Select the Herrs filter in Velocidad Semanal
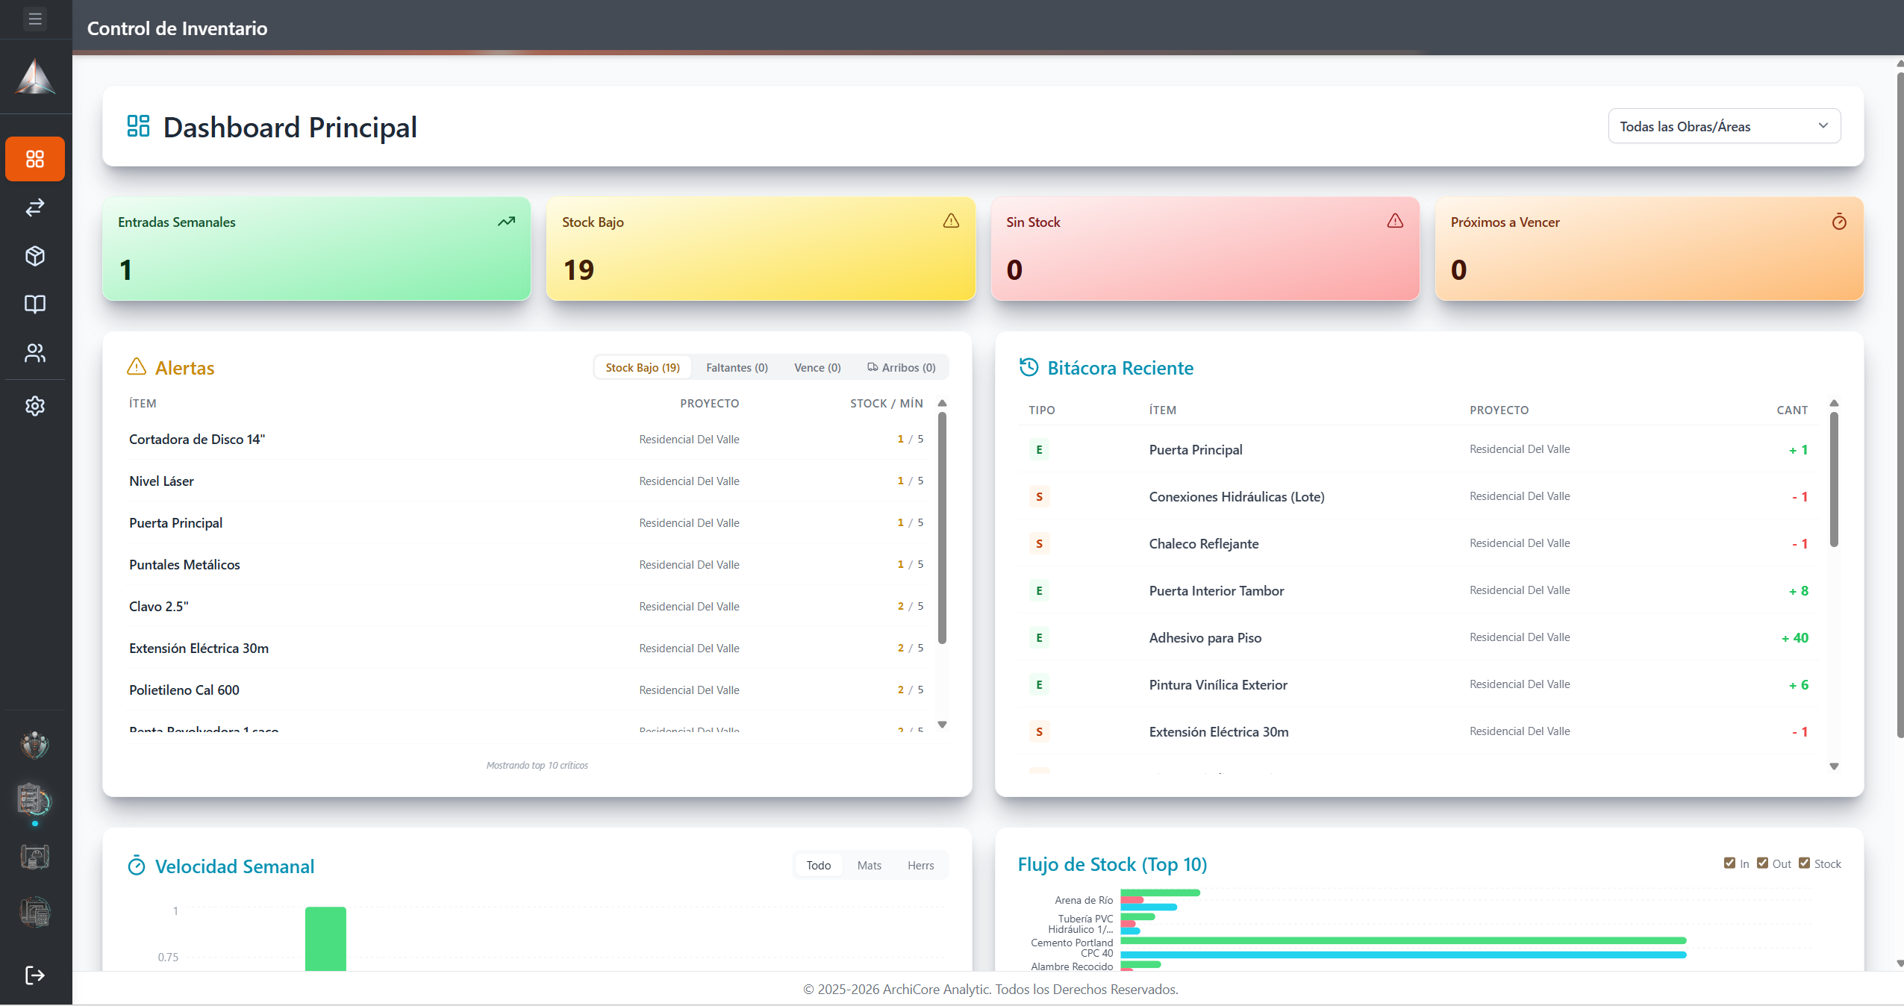The image size is (1904, 1006). pyautogui.click(x=920, y=865)
